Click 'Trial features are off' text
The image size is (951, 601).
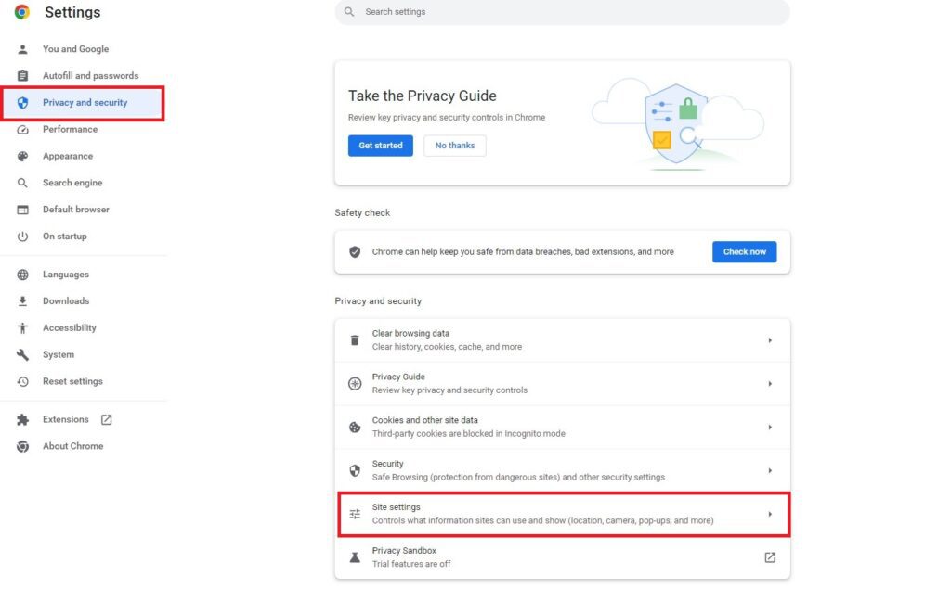pos(411,564)
